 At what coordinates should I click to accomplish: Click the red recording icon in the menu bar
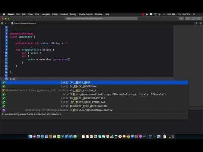tap(143, 14)
